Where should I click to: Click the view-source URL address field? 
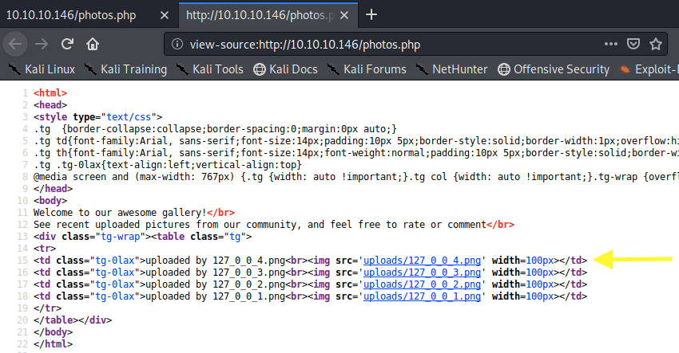coord(383,45)
